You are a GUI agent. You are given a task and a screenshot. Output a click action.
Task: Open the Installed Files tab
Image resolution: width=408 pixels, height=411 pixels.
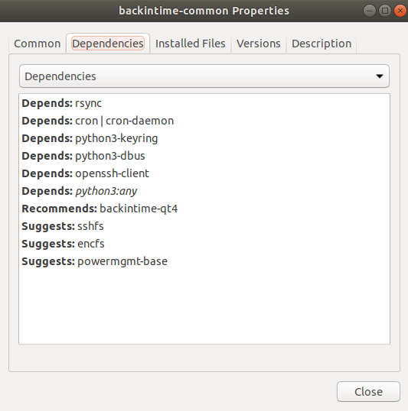tap(190, 44)
